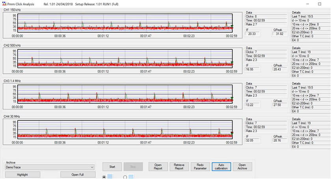Viewport: 331px width, 179px height.
Task: Click Open Full under Archive
Action: [x=78, y=174]
